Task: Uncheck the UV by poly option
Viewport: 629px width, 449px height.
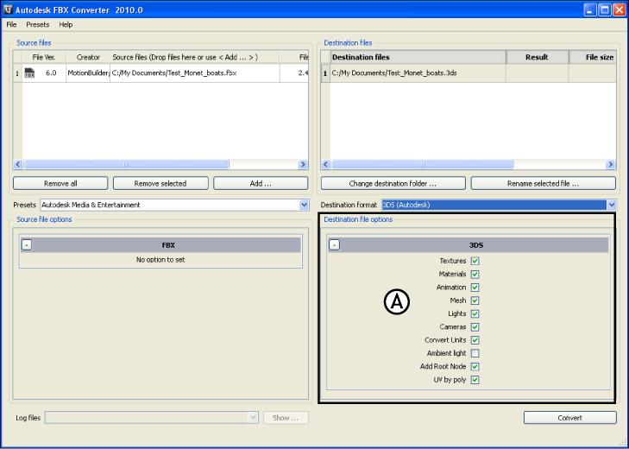Action: pos(475,380)
